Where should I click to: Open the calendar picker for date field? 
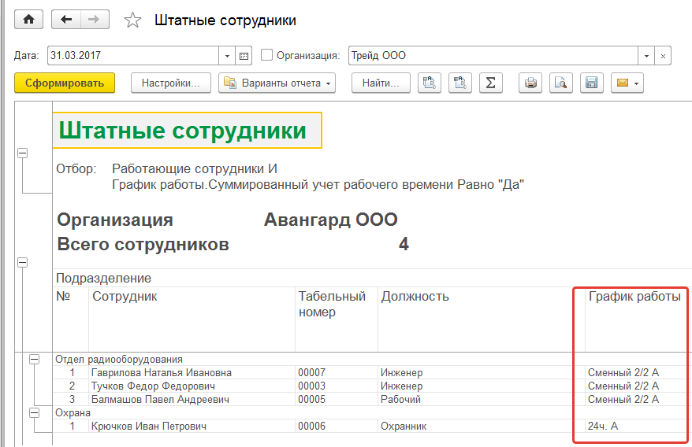point(244,56)
